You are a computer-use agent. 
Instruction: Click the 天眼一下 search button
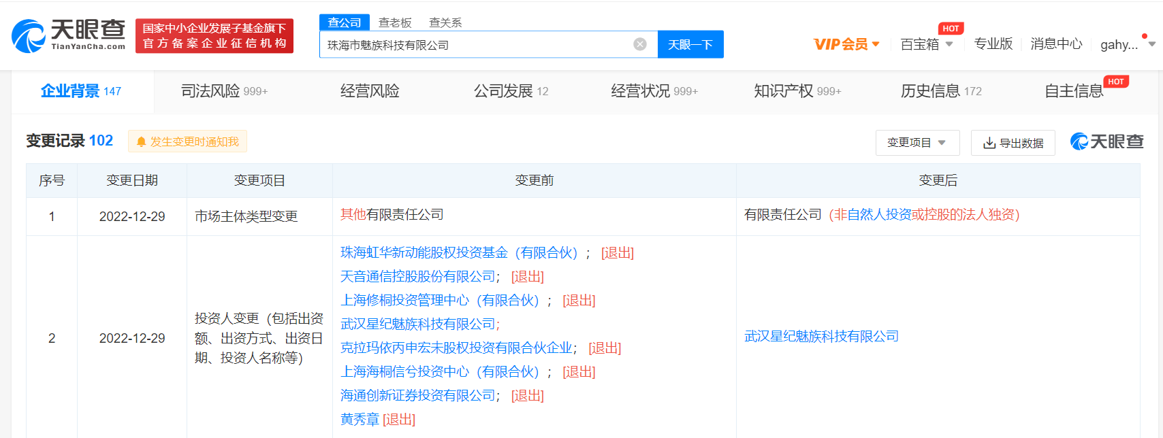[690, 44]
